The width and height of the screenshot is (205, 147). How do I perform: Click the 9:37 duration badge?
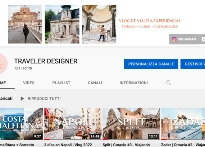coord(37,136)
